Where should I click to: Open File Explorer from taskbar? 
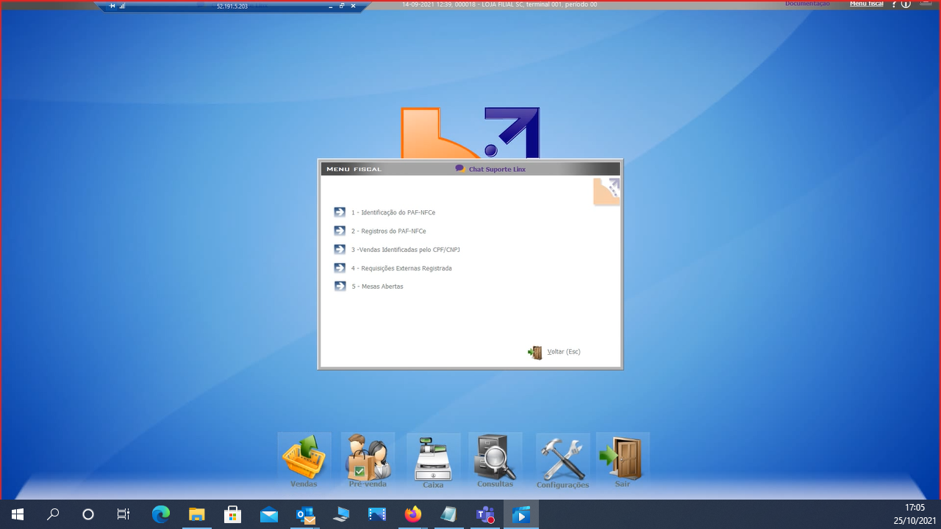tap(196, 514)
